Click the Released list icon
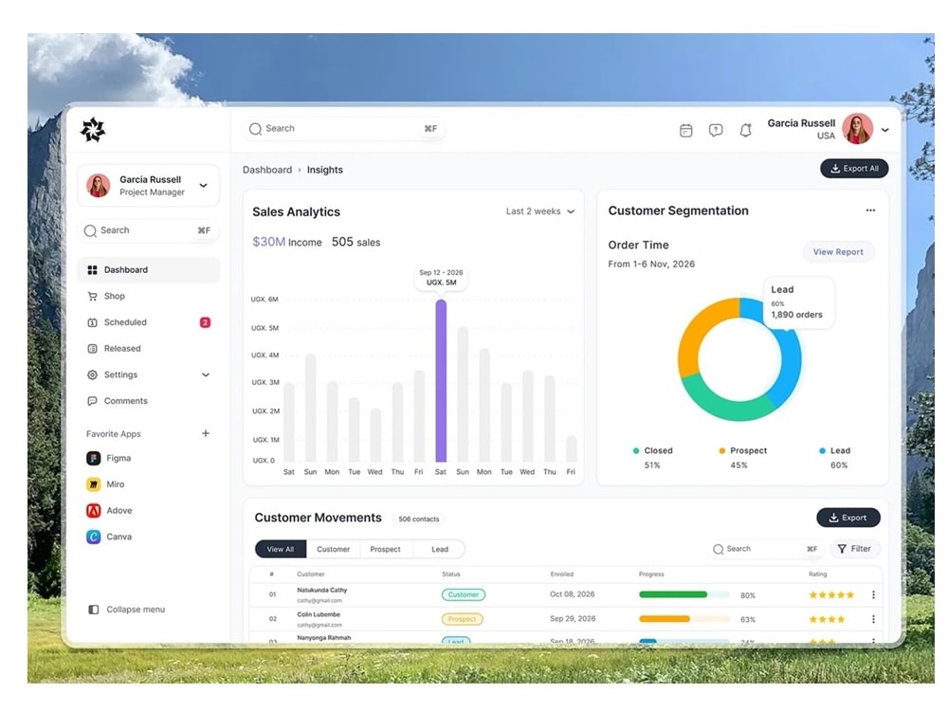The height and width of the screenshot is (711, 948). (x=92, y=348)
